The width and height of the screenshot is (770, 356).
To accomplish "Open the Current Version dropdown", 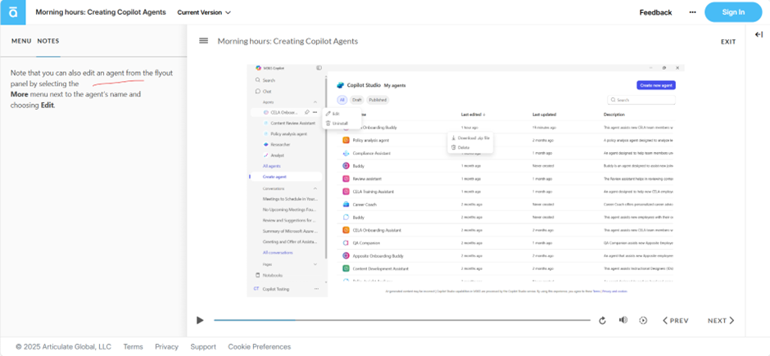I will point(204,12).
